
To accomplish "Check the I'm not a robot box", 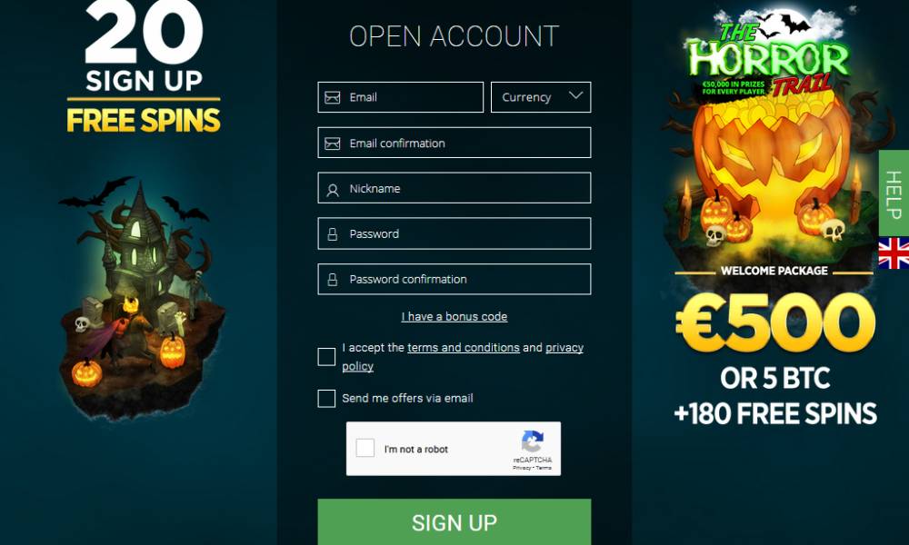I will pyautogui.click(x=365, y=448).
